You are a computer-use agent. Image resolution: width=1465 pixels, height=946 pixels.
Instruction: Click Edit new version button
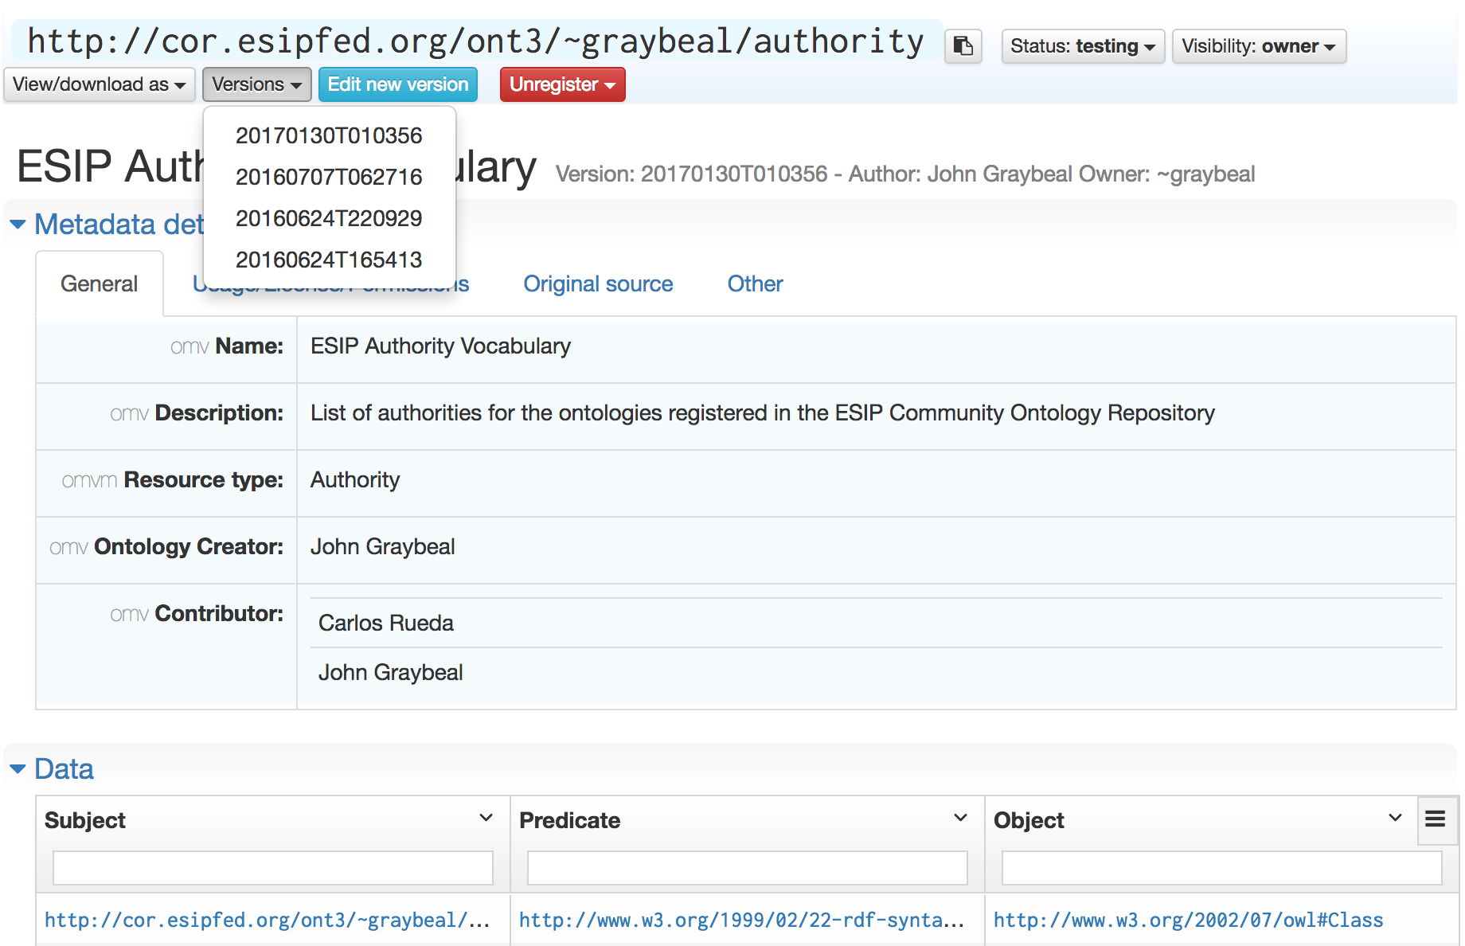(x=398, y=84)
